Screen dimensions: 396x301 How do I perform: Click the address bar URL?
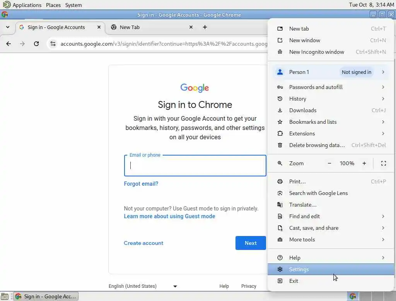[x=164, y=44]
